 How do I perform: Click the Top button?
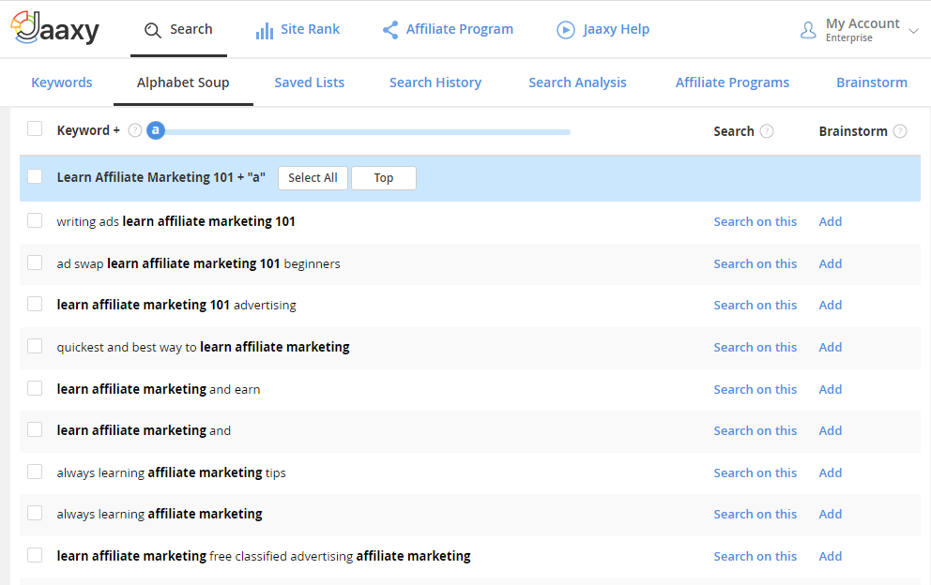384,178
